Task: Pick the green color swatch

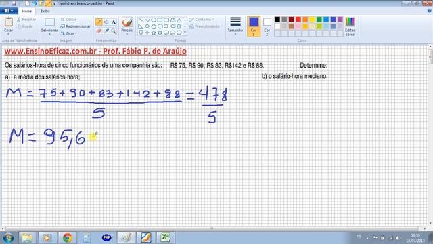Action: (319, 20)
